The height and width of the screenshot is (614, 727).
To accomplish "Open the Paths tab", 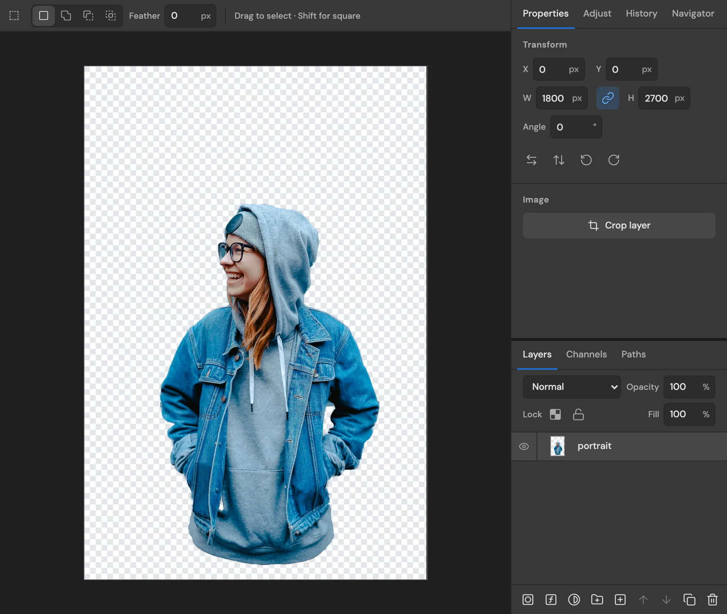I will point(633,355).
